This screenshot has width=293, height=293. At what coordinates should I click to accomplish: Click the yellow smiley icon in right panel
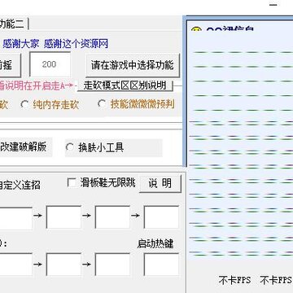[x=196, y=29]
